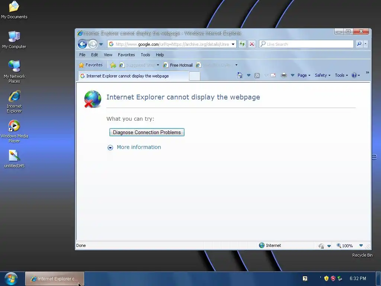Open the File menu

click(x=82, y=55)
